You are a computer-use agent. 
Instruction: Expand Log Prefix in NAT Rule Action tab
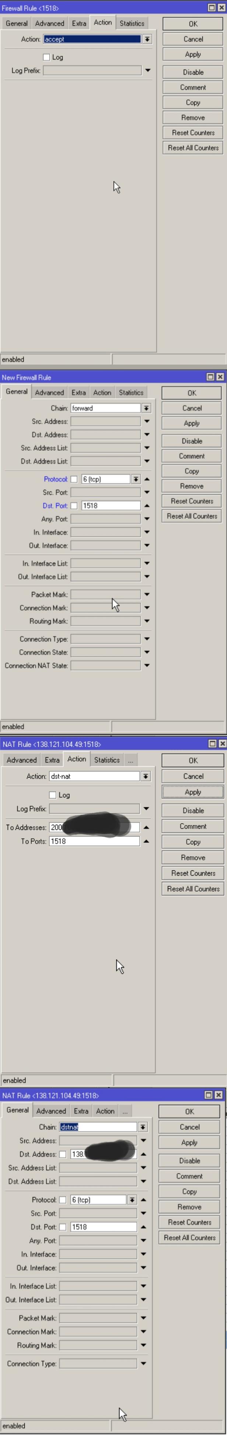[x=146, y=808]
